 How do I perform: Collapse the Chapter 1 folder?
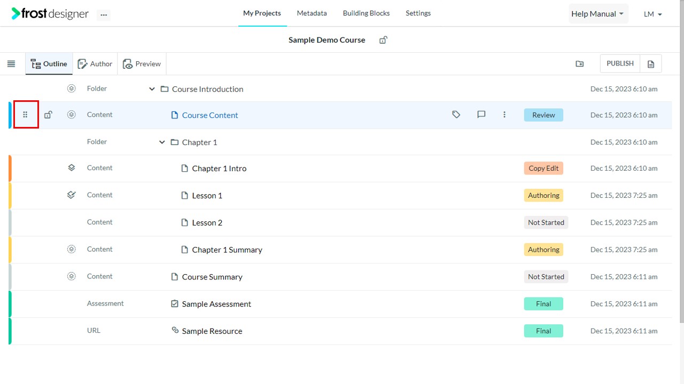(x=162, y=142)
